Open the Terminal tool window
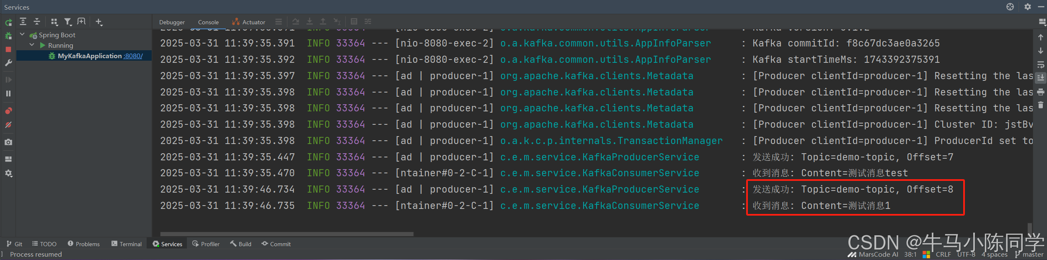1047x260 pixels. pos(127,244)
